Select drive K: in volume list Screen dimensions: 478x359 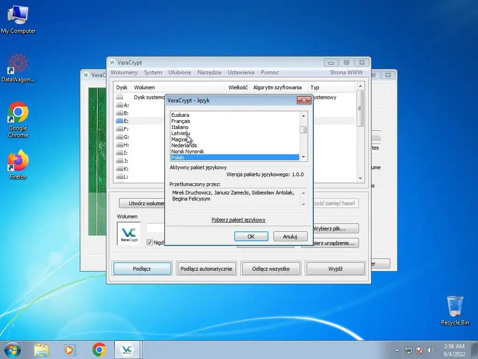[x=122, y=169]
